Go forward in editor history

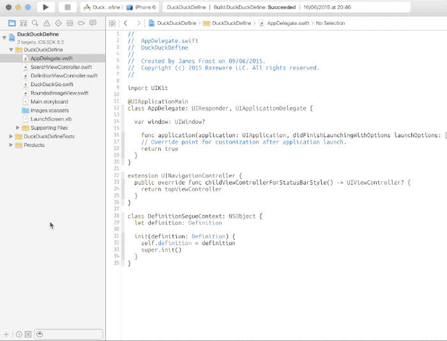(139, 23)
